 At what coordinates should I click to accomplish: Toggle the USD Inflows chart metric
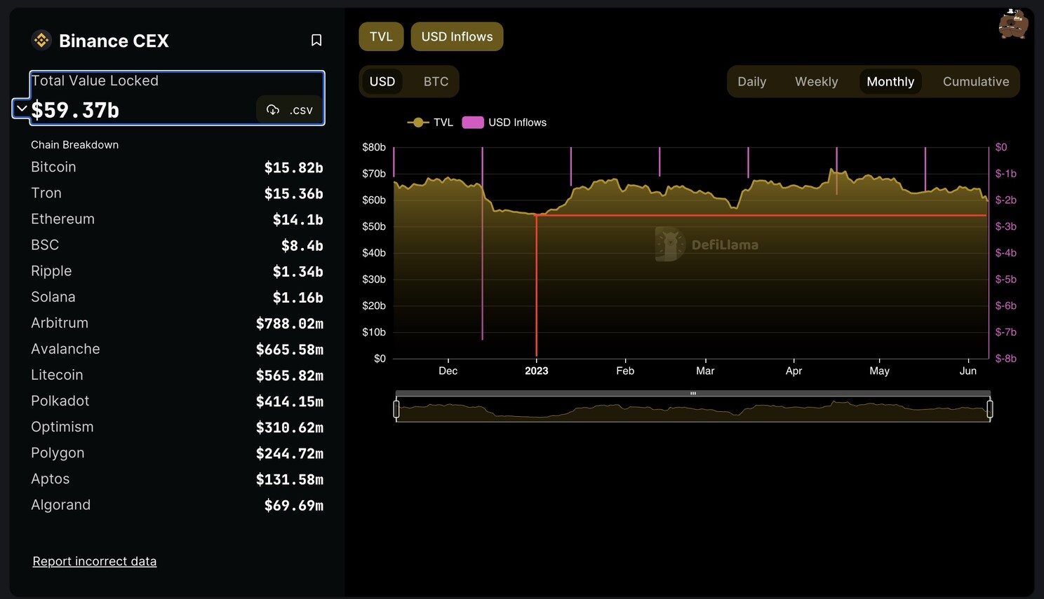point(457,36)
